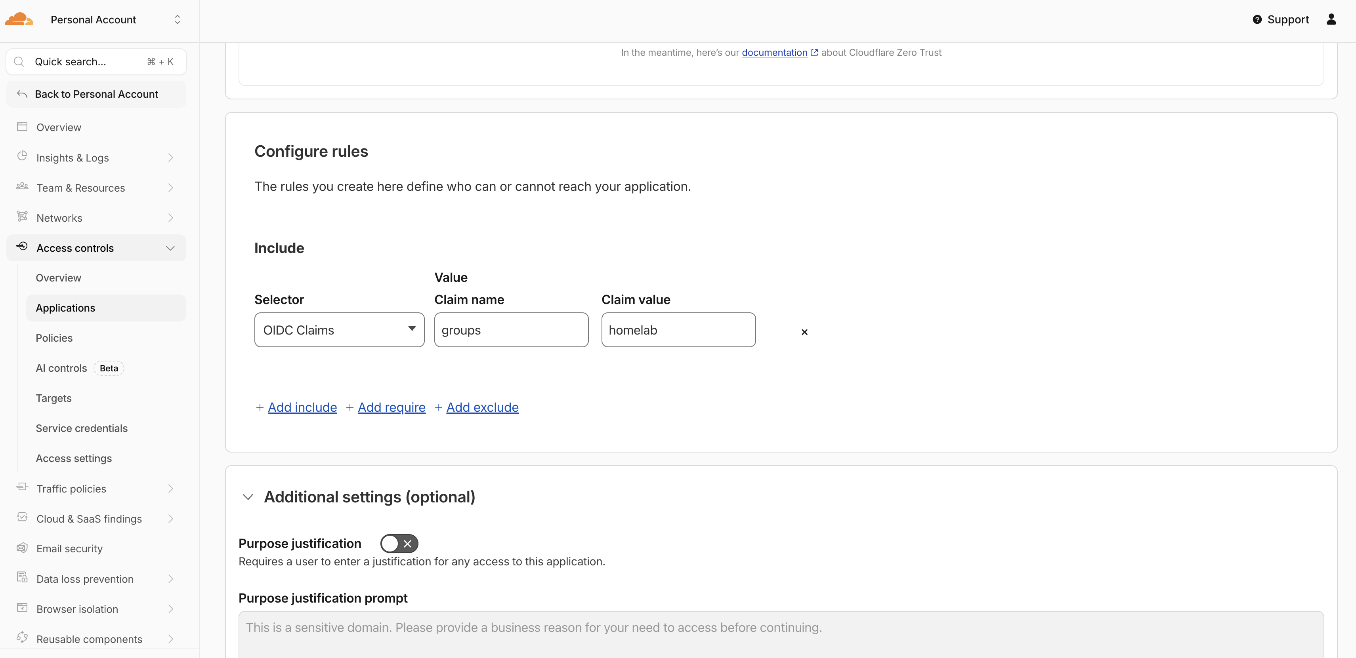Click plus icon beside Add exclude
Viewport: 1356px width, 658px height.
click(x=438, y=407)
